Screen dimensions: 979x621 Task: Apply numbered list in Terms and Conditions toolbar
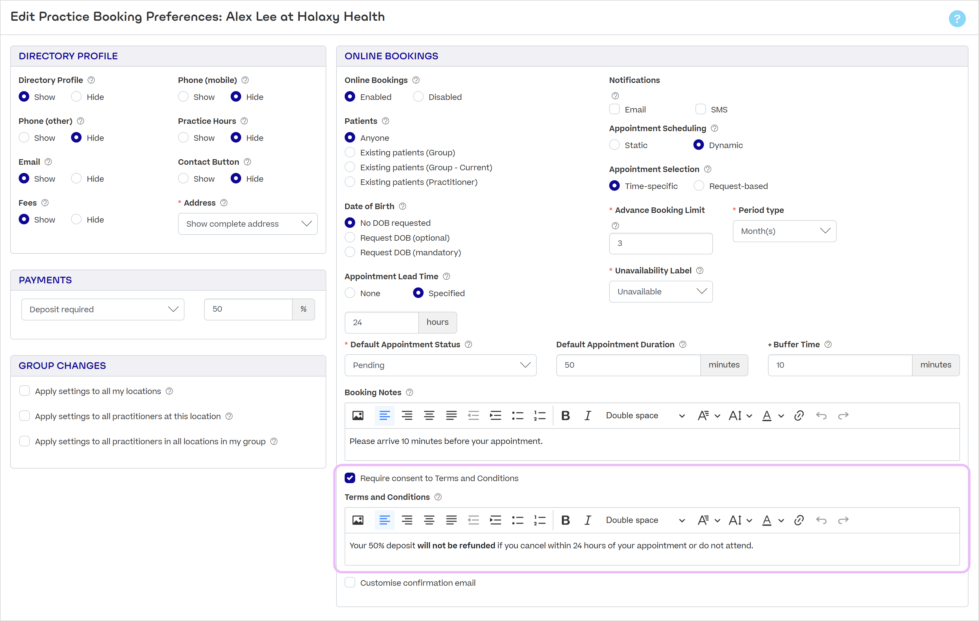click(540, 520)
